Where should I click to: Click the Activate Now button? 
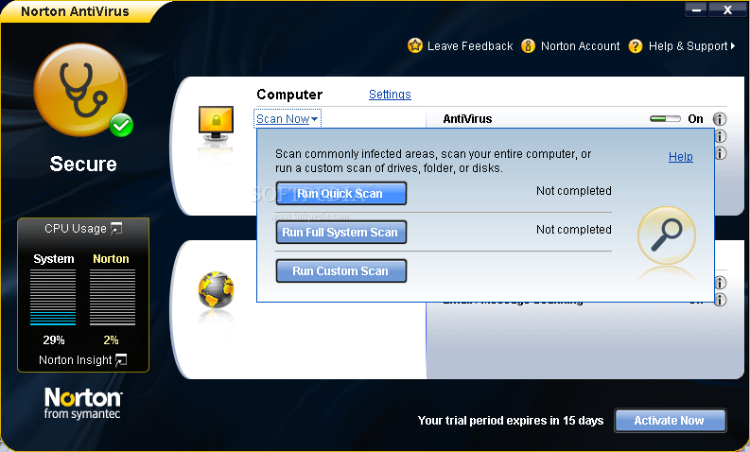pyautogui.click(x=671, y=421)
